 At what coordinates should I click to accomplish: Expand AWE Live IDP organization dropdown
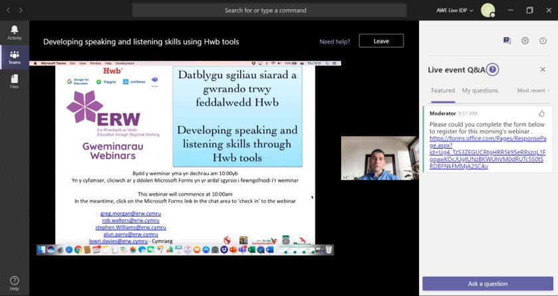tap(454, 11)
